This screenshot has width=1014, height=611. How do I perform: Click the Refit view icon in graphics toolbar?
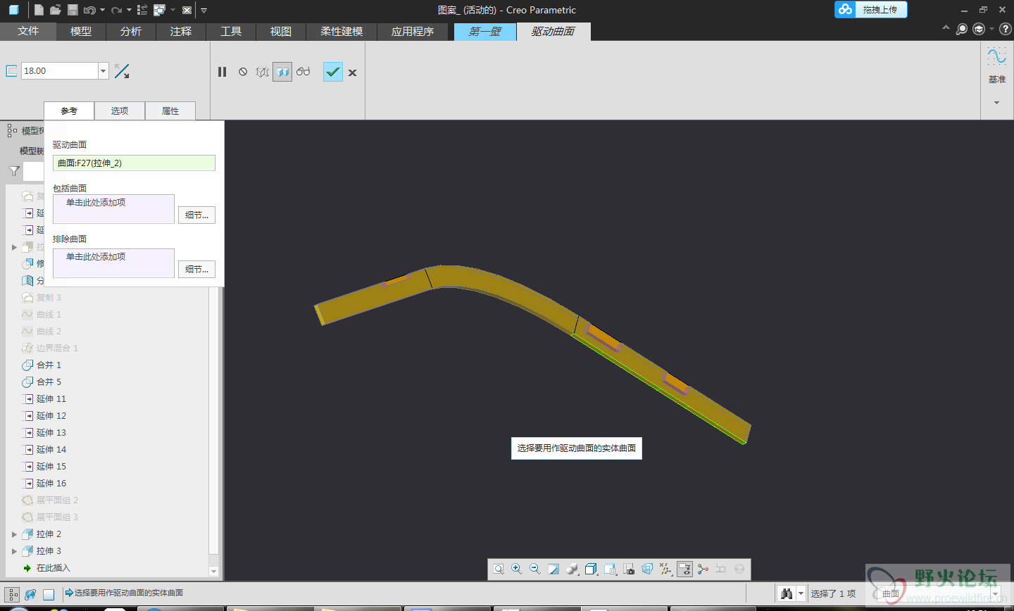[499, 569]
